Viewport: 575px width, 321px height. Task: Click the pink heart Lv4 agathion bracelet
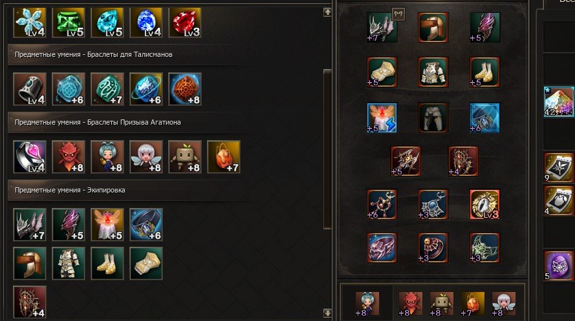[x=30, y=157]
